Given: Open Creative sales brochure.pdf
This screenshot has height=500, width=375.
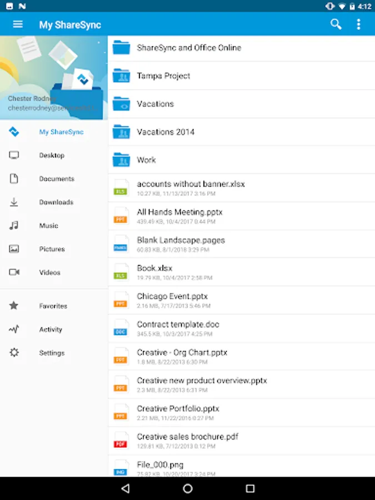Looking at the screenshot, I should [242, 441].
